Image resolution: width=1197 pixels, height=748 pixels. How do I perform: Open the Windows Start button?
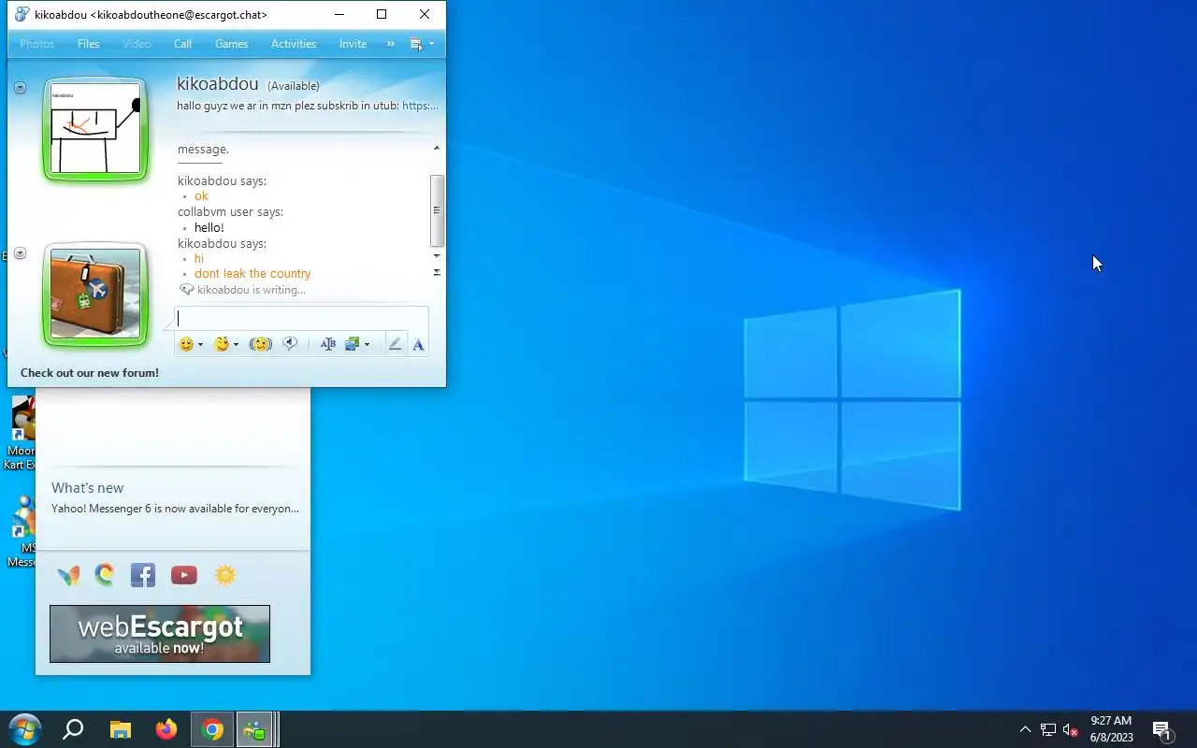tap(25, 730)
